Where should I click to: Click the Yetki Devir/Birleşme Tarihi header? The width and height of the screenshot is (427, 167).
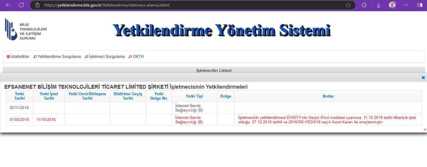87,96
